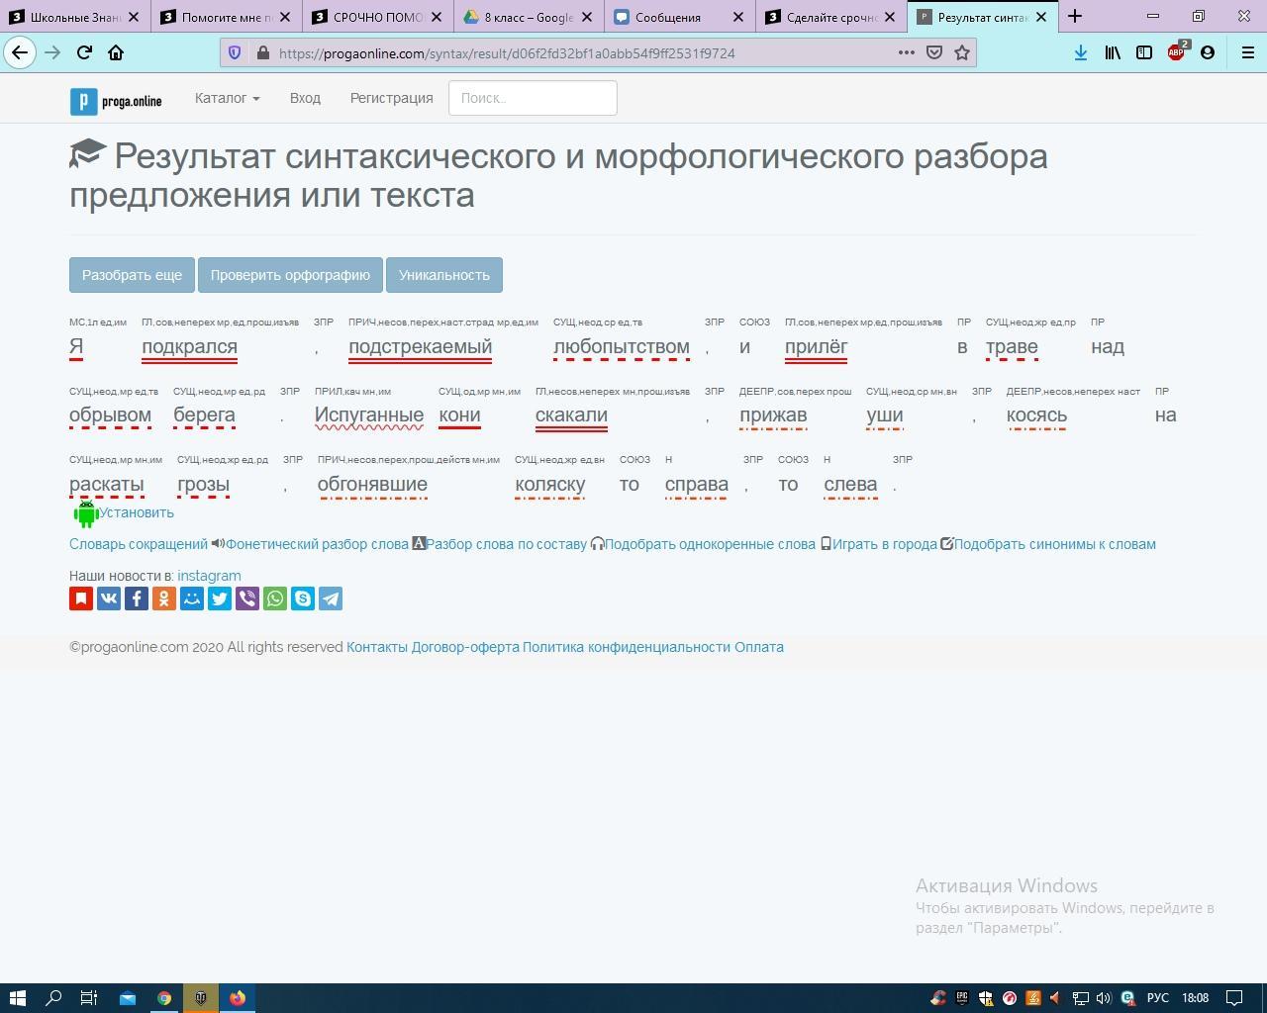
Task: Open Словарь сокращений link
Action: point(139,544)
